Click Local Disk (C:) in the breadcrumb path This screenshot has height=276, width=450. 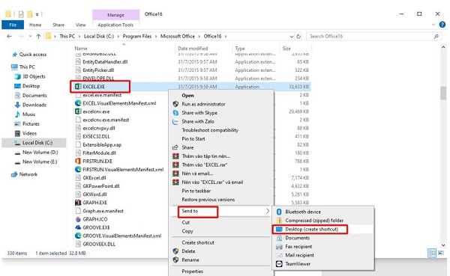[x=99, y=37]
